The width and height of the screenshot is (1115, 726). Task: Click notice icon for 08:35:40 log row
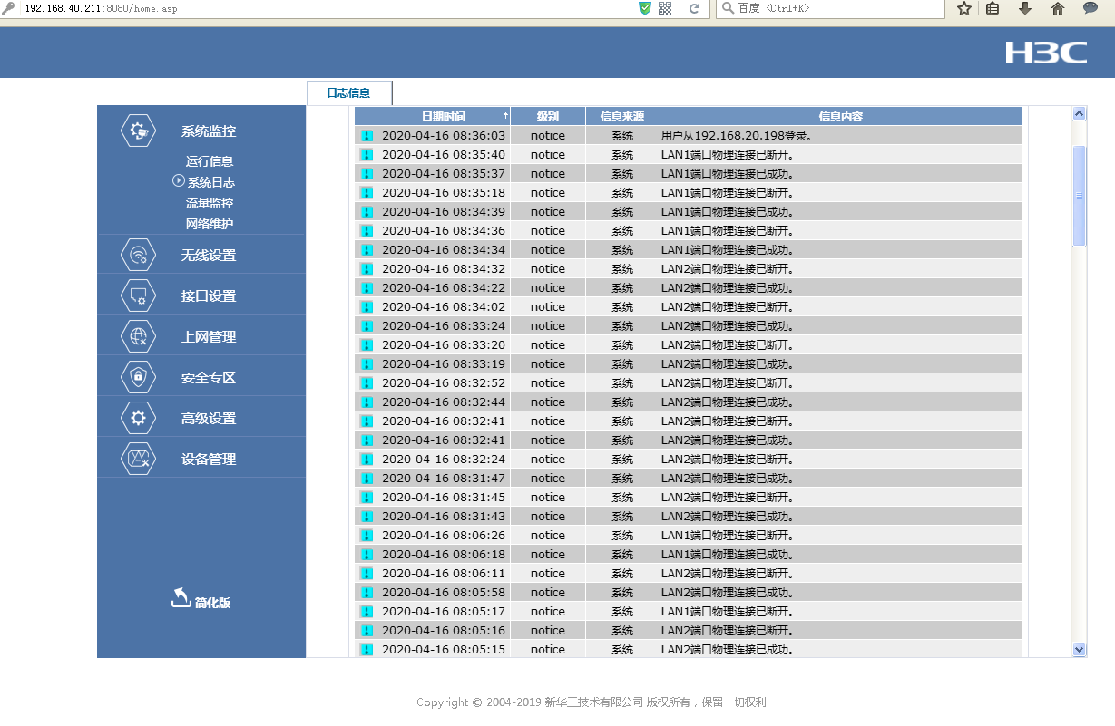pyautogui.click(x=366, y=155)
